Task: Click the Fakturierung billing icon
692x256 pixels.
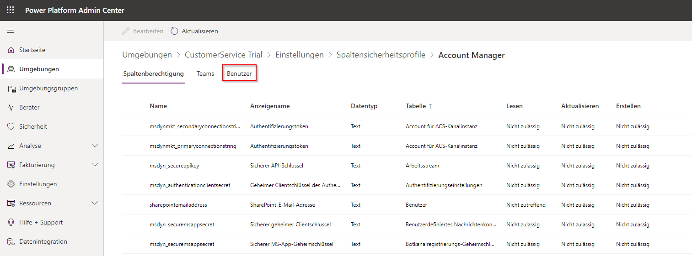Action: click(11, 165)
